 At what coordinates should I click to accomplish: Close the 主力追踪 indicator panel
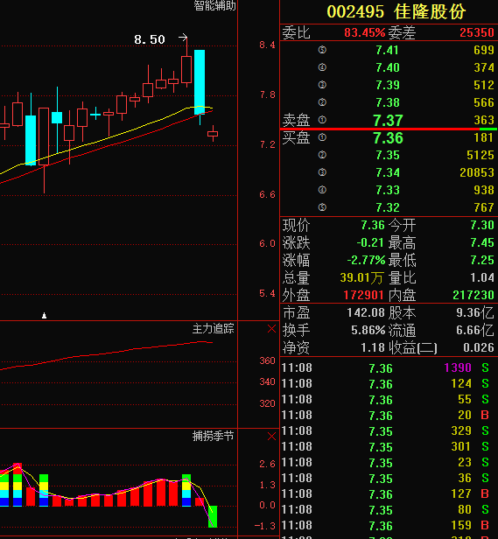[x=271, y=329]
